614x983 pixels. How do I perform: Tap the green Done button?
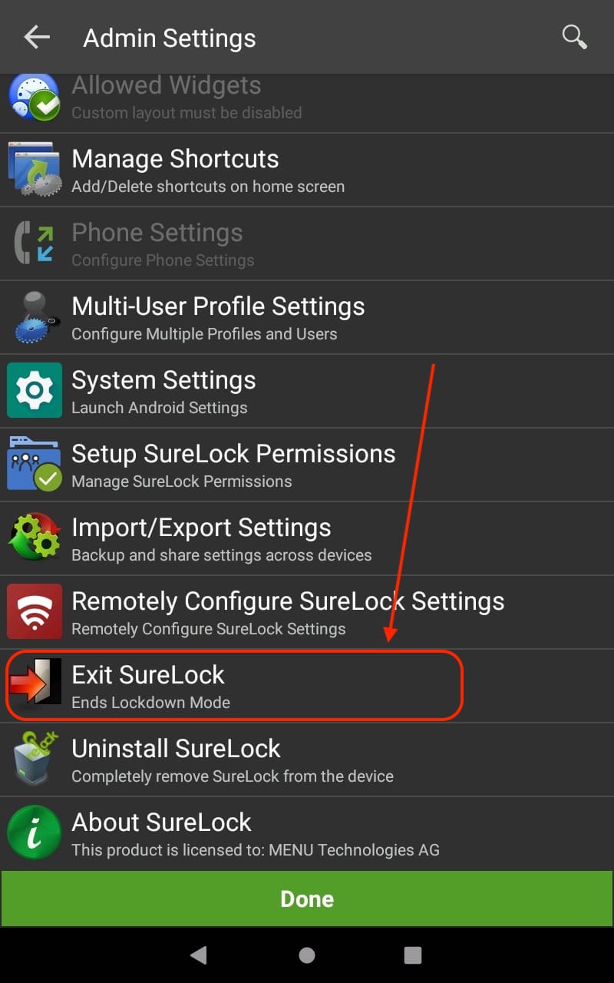click(307, 899)
